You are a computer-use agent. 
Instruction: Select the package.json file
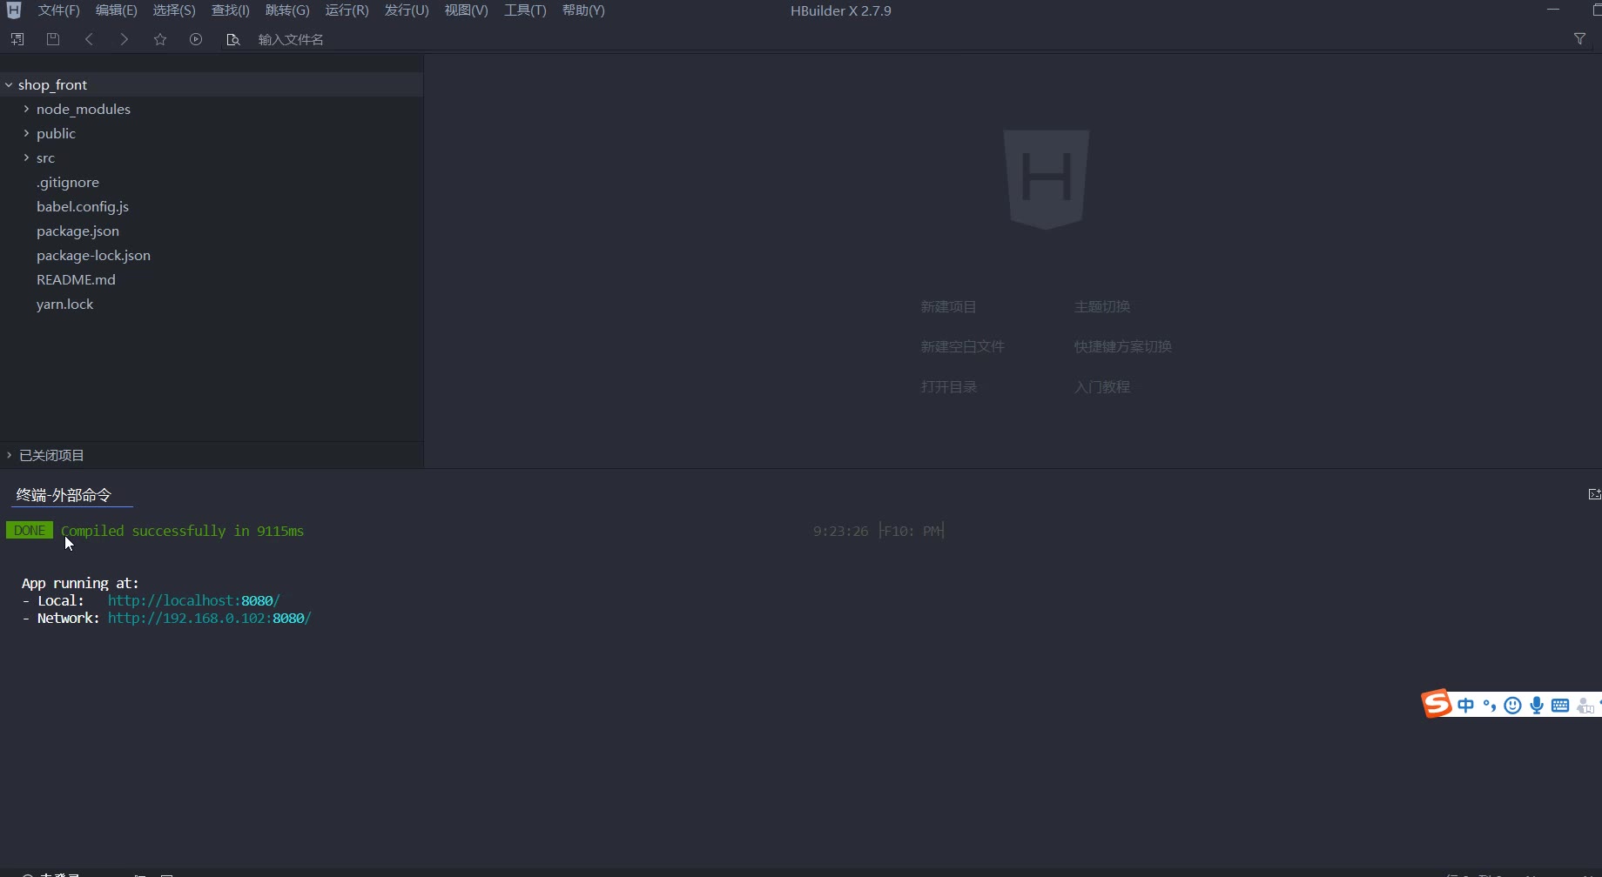77,231
